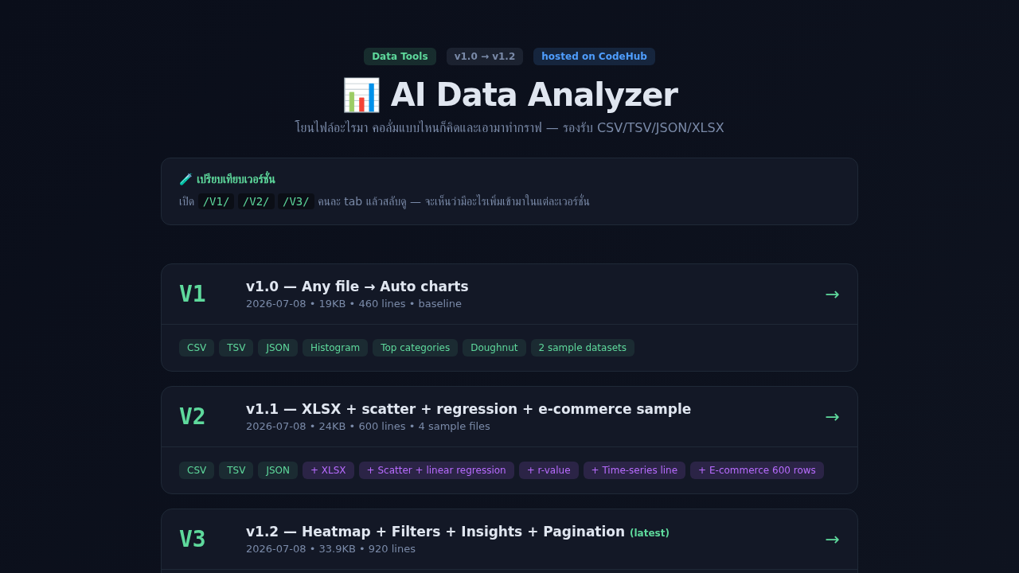Click the test tube icon in the comparison box
Image resolution: width=1019 pixels, height=573 pixels.
(x=185, y=179)
